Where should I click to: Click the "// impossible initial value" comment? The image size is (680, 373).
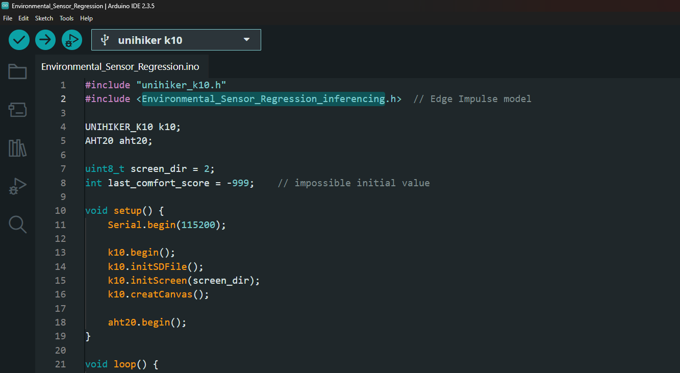coord(354,183)
